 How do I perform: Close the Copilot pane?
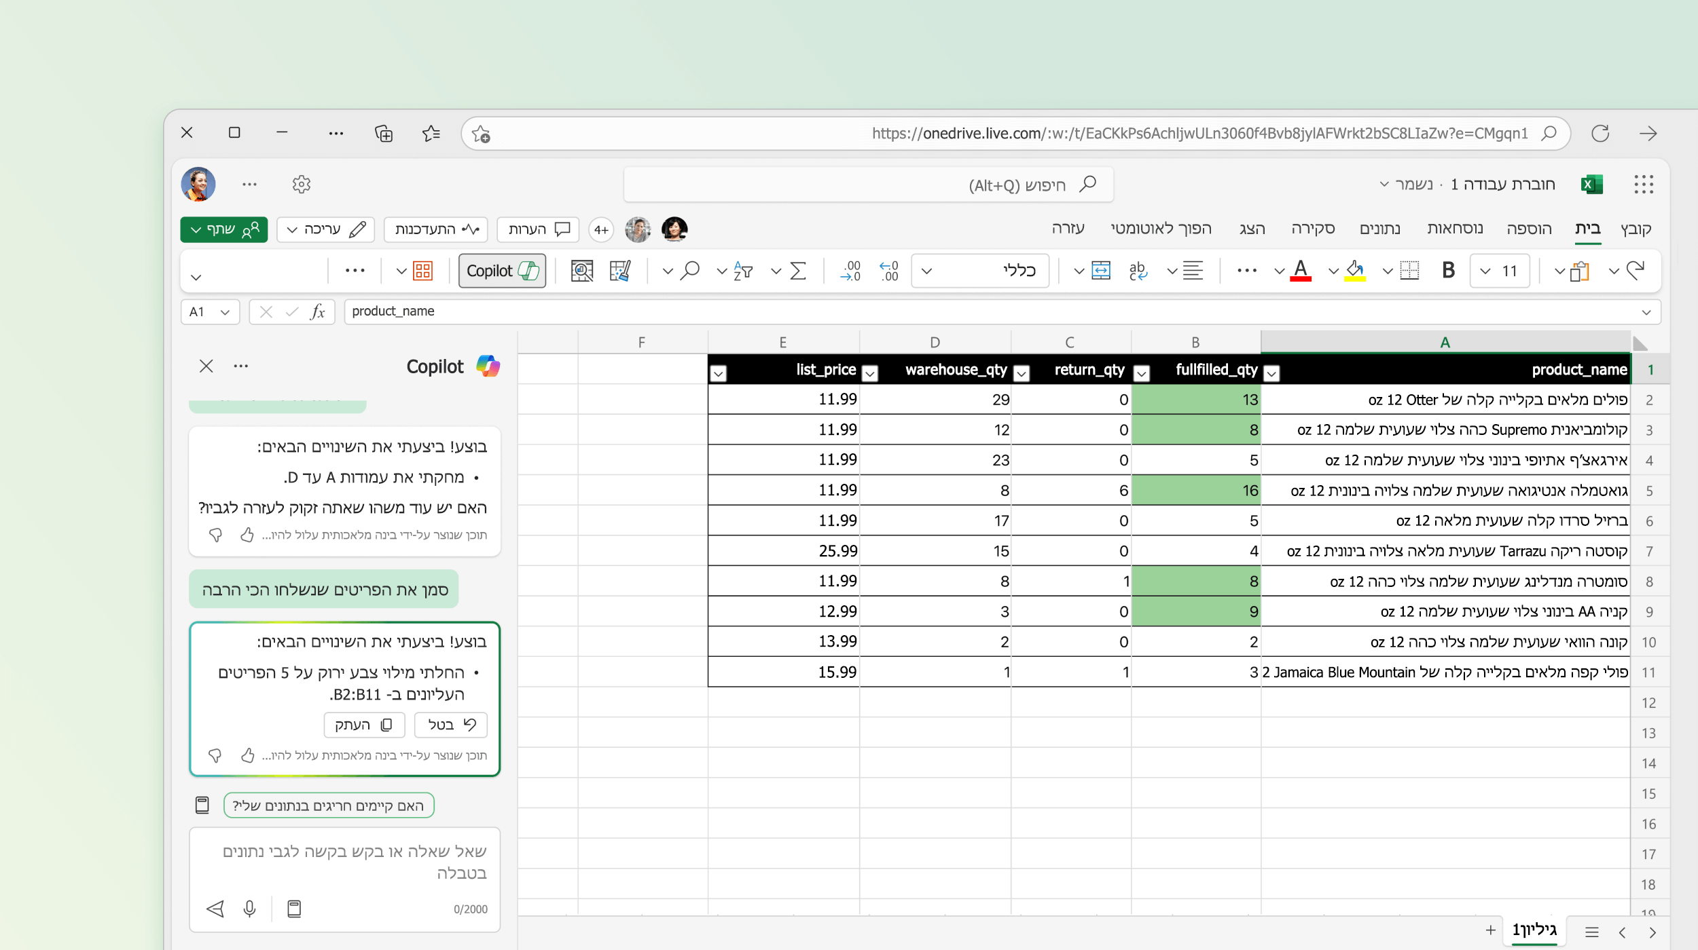coord(206,366)
